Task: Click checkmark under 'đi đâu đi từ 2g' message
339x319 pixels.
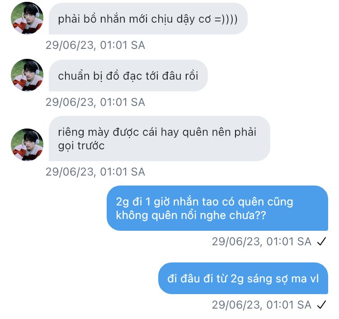Action: [x=321, y=305]
